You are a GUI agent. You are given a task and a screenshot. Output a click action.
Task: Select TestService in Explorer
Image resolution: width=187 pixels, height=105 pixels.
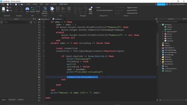[168, 71]
